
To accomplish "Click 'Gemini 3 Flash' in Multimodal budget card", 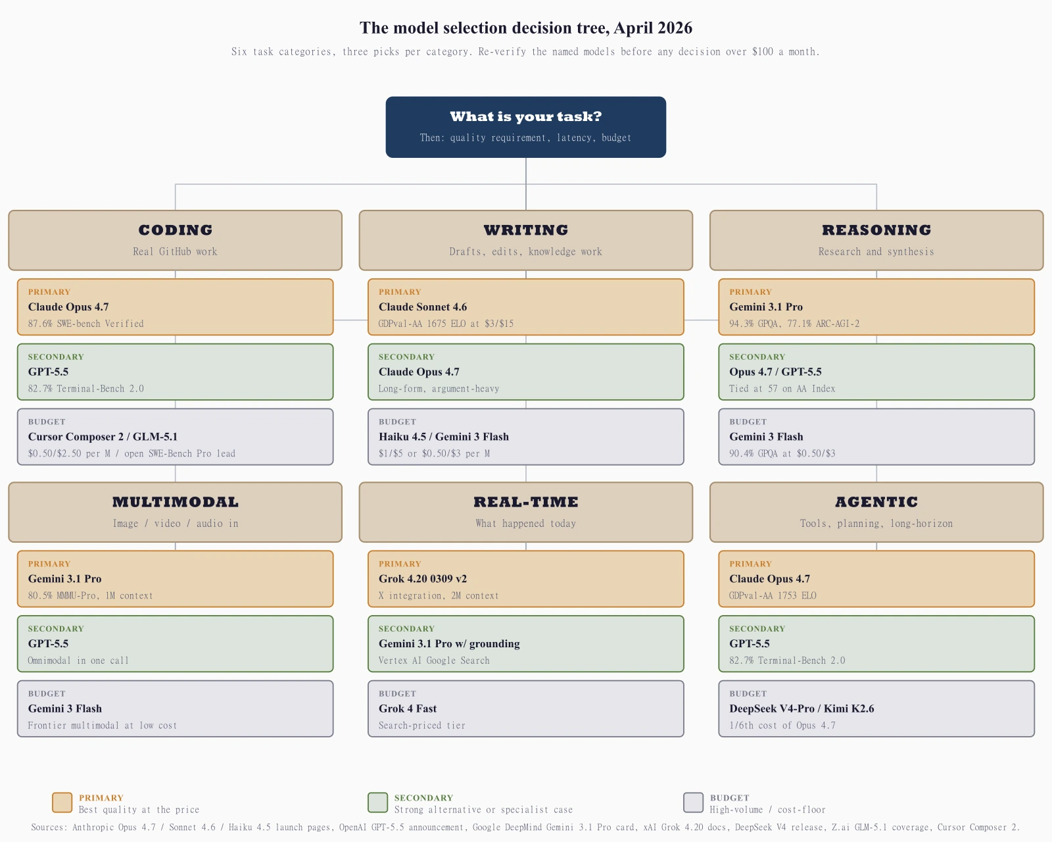I will click(64, 708).
